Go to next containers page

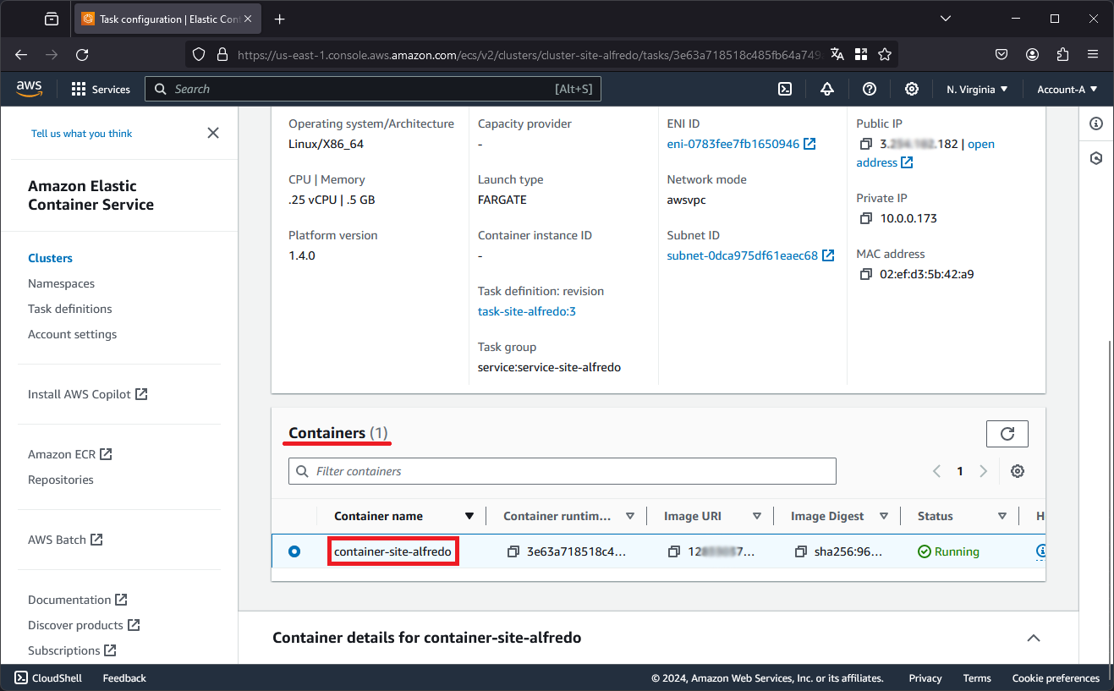tap(983, 471)
